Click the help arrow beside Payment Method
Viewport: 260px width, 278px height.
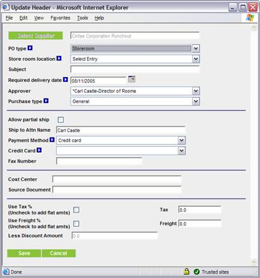tap(52, 140)
